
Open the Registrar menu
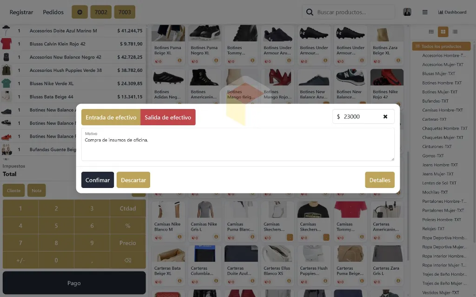pyautogui.click(x=21, y=12)
